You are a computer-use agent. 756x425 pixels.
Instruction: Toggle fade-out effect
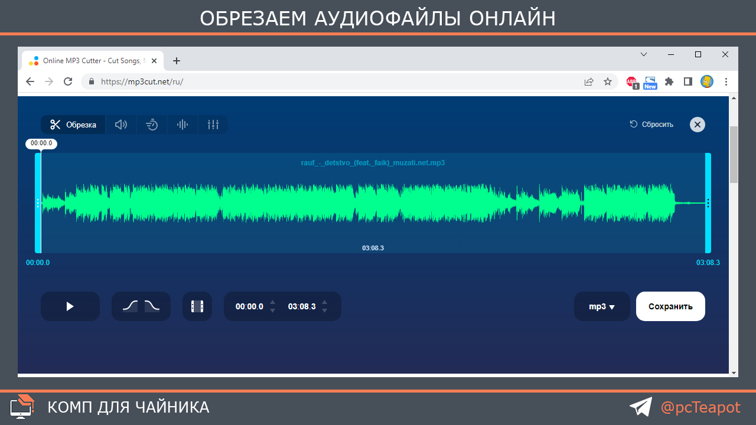point(152,306)
